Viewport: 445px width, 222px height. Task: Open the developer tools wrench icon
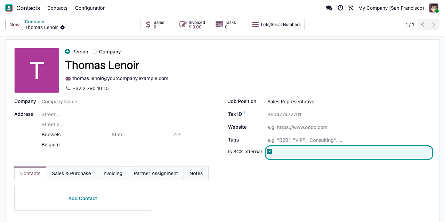tap(351, 8)
